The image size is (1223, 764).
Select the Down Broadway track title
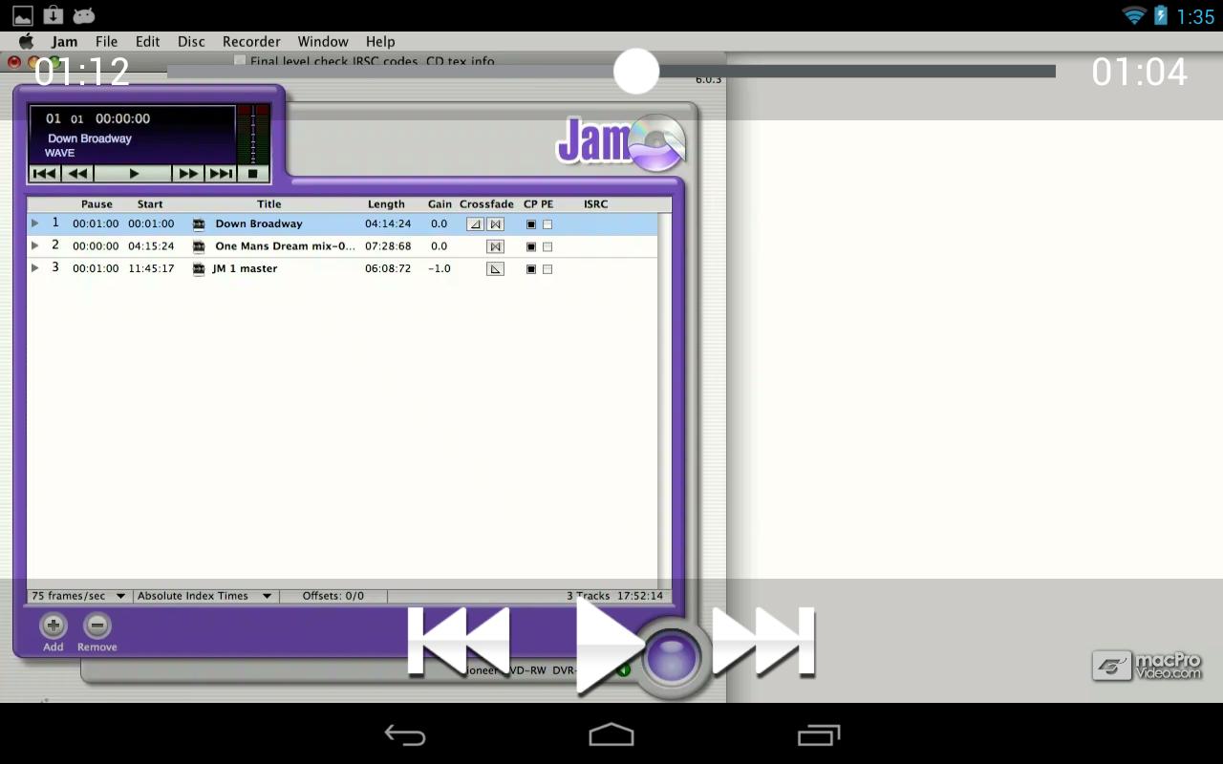coord(259,223)
